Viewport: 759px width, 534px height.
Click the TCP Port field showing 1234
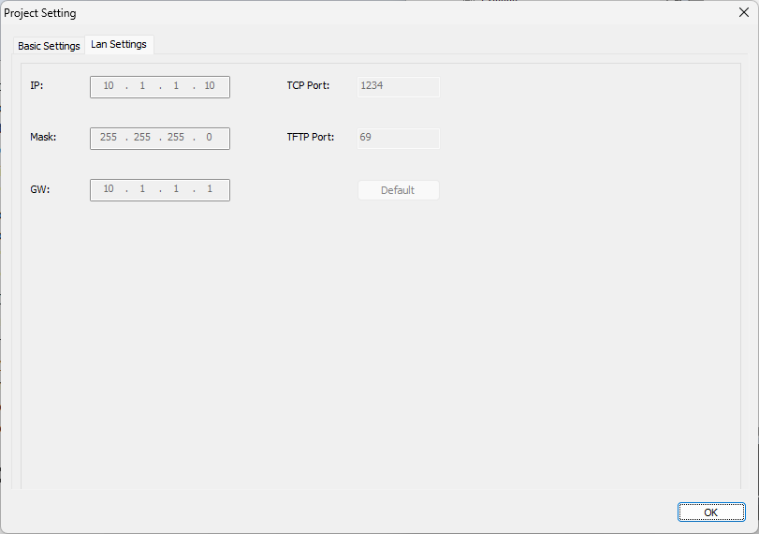click(398, 86)
